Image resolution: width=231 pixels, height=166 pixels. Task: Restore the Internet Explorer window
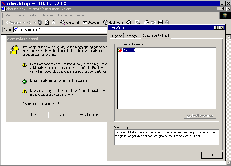click(x=223, y=9)
